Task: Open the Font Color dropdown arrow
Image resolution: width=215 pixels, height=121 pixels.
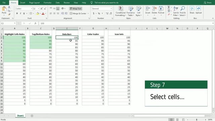Action: (x=46, y=13)
